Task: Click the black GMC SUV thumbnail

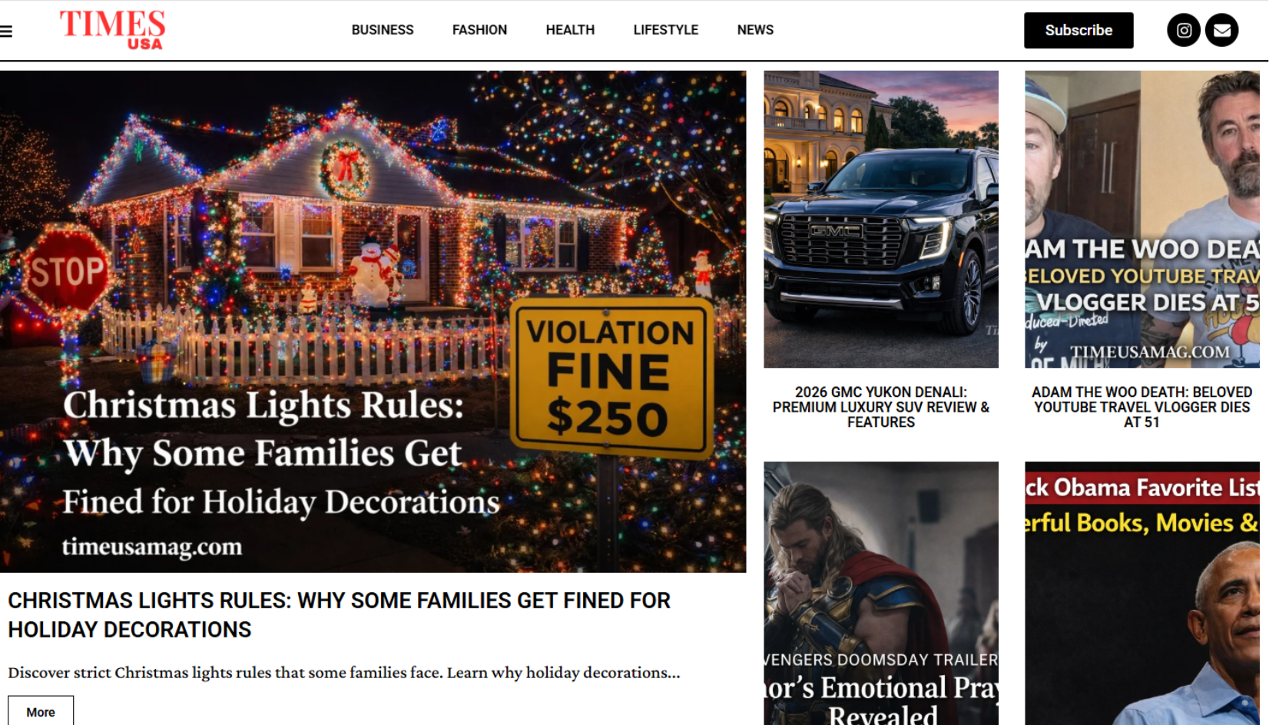Action: [x=881, y=219]
